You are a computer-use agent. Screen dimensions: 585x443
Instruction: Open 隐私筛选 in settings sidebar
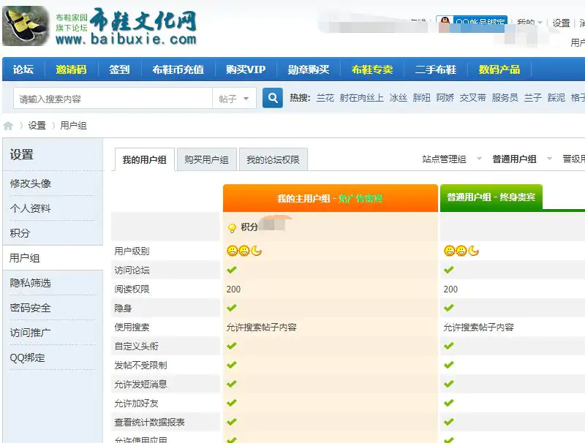pos(30,283)
